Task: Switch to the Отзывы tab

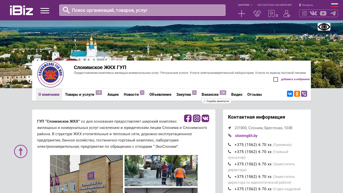Action: coord(255,94)
